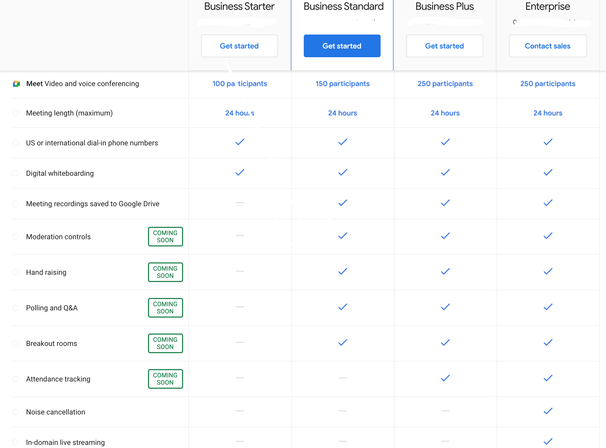Viewport: 606px width, 448px height.
Task: Click the Breakout rooms label
Action: click(52, 343)
